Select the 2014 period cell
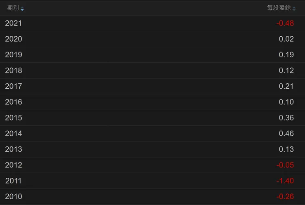 pos(13,134)
